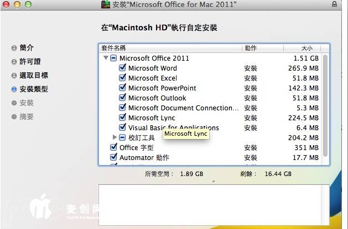Click the installer package icon in the title
348x229 pixels.
click(106, 4)
